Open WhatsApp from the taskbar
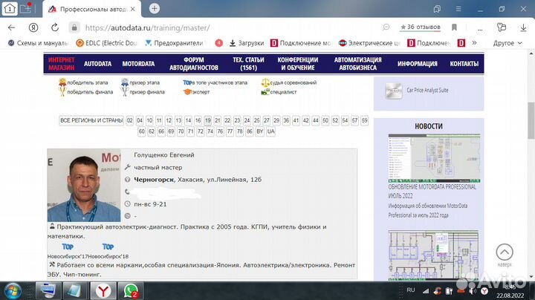 131,291
